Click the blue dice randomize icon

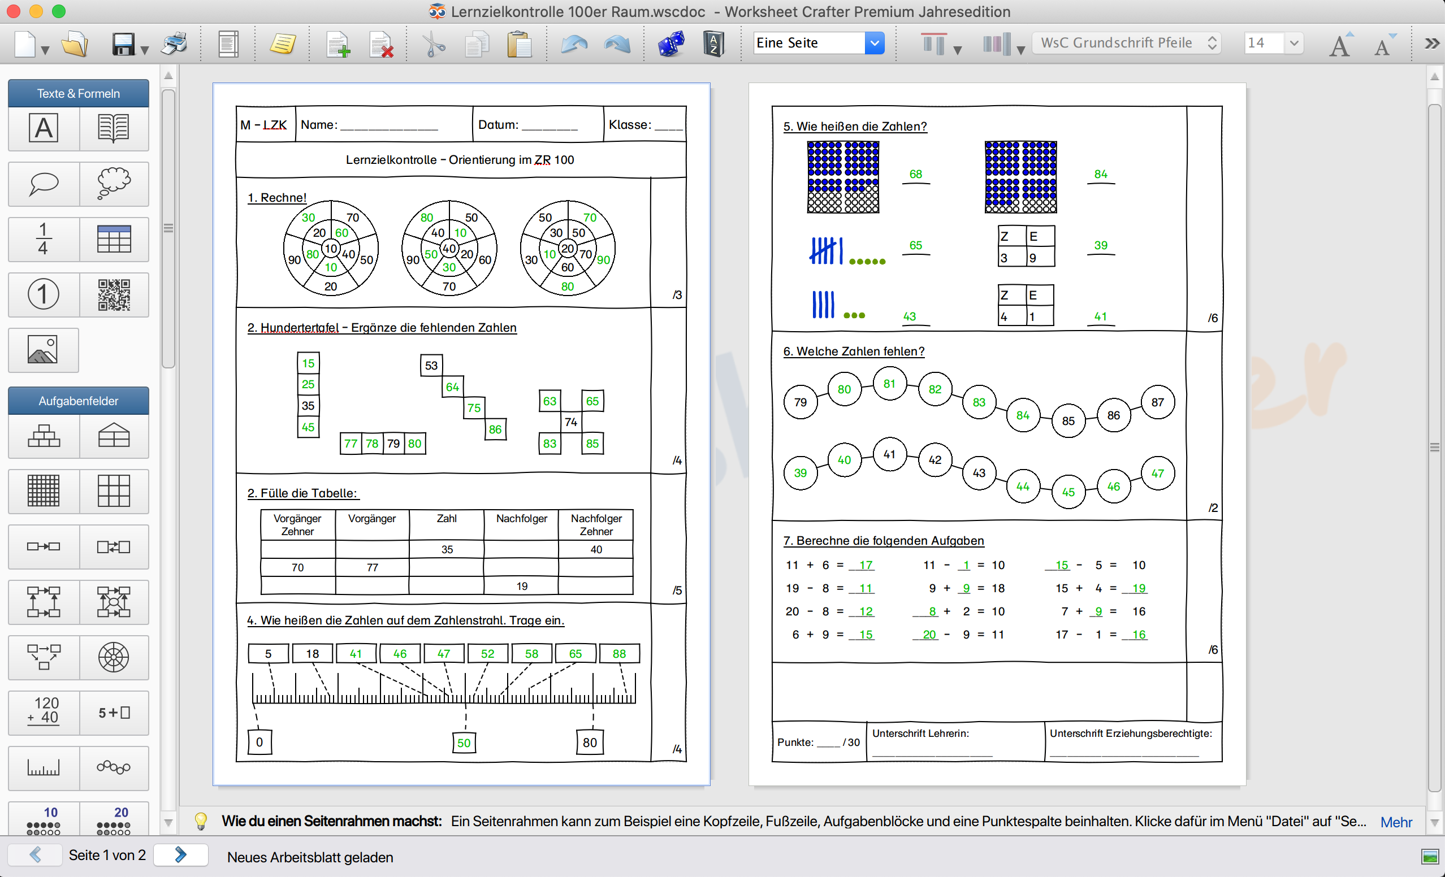tap(670, 44)
